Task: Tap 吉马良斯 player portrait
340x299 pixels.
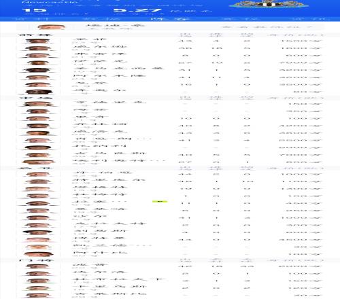Action: 37,155
